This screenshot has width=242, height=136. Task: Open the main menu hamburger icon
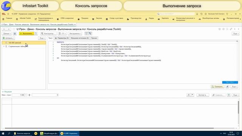click(x=8, y=14)
